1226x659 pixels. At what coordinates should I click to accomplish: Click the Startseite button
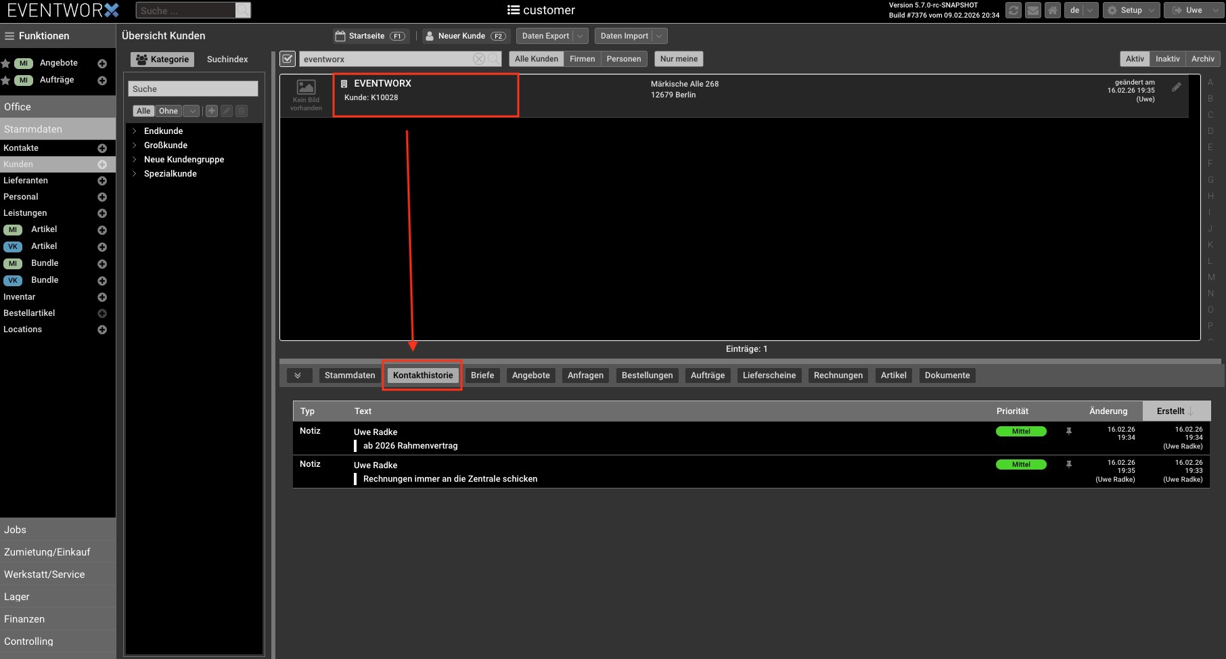pyautogui.click(x=371, y=36)
